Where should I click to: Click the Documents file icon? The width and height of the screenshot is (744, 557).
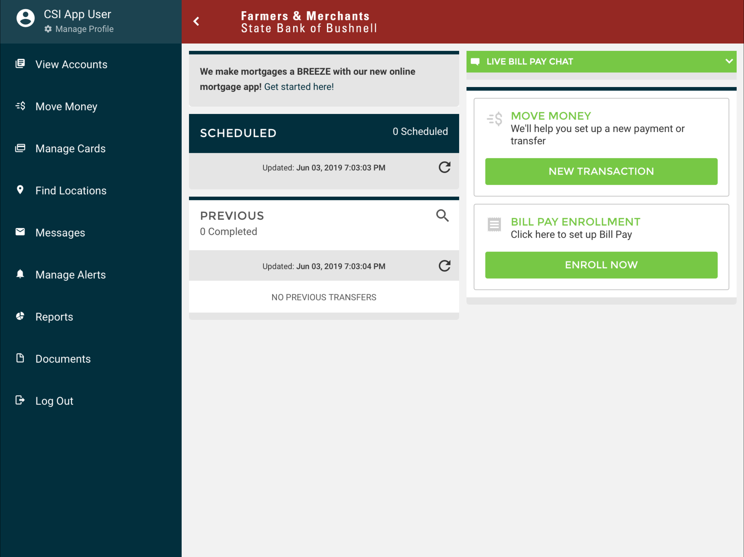[20, 358]
